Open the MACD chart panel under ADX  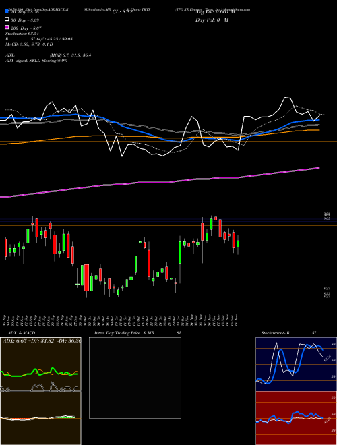[x=40, y=418]
